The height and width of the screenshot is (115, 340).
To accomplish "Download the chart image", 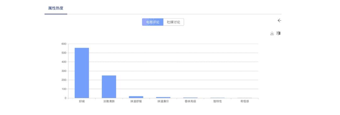I will pos(272,33).
